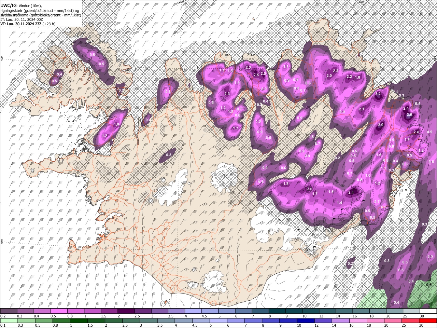Click the legend's '0.1' scale label

(3, 325)
